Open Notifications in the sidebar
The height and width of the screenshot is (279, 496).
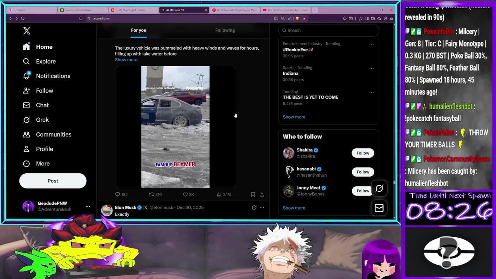tap(46, 76)
